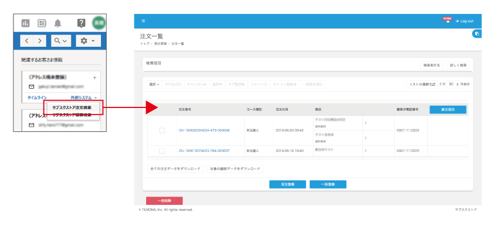498x226 pixels.
Task: Click the round blue copy icon at right edge
Action: click(477, 34)
